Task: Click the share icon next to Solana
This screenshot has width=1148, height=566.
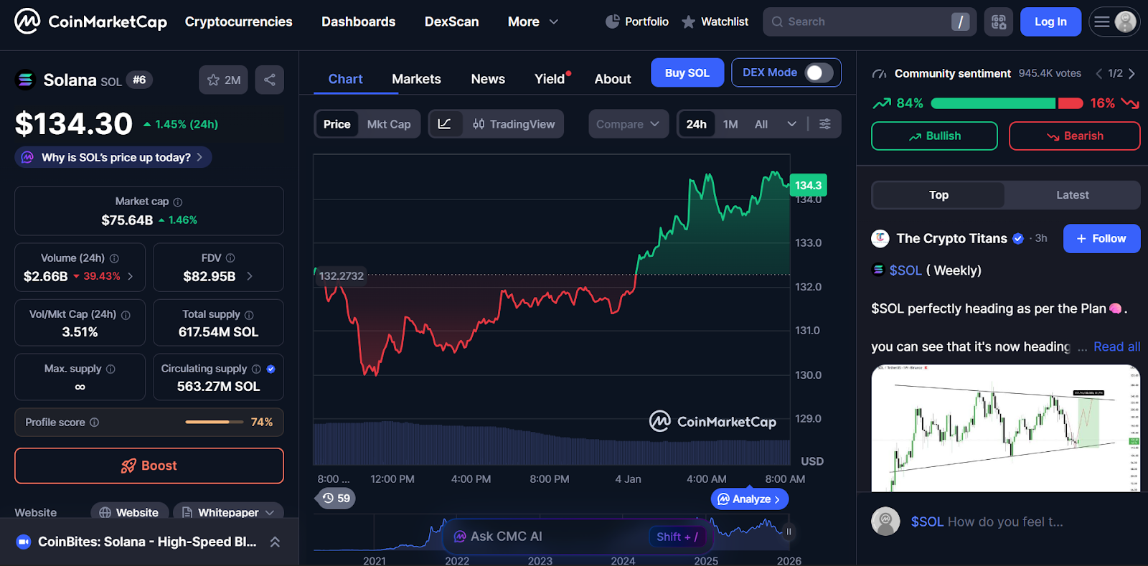Action: (x=269, y=80)
